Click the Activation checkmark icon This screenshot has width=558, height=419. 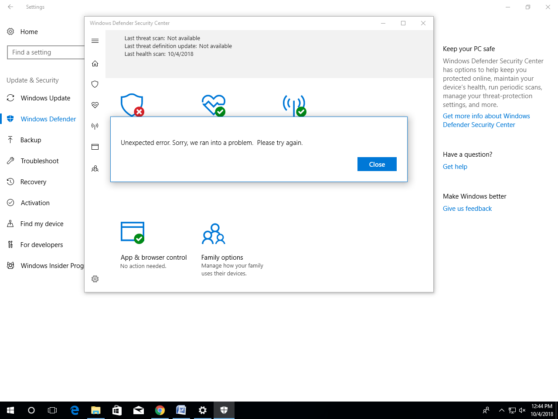pyautogui.click(x=10, y=203)
